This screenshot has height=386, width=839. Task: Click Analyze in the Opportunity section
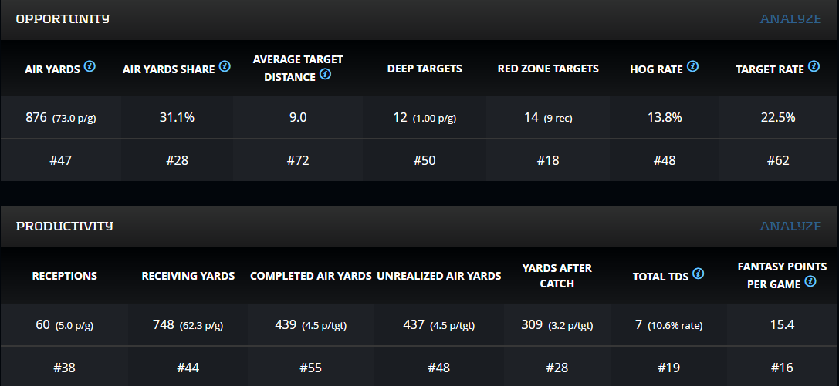790,18
